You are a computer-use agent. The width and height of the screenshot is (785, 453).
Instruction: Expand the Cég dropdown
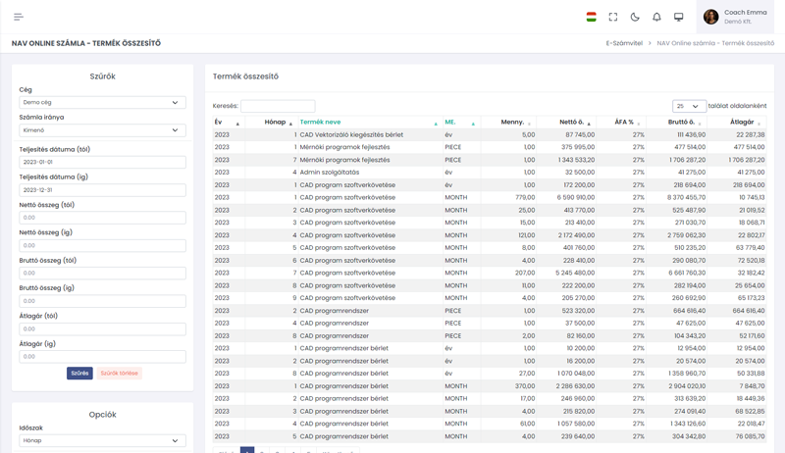click(102, 102)
